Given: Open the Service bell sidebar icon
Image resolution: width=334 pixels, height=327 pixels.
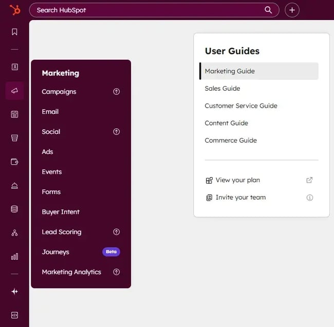Looking at the screenshot, I should click(x=14, y=185).
